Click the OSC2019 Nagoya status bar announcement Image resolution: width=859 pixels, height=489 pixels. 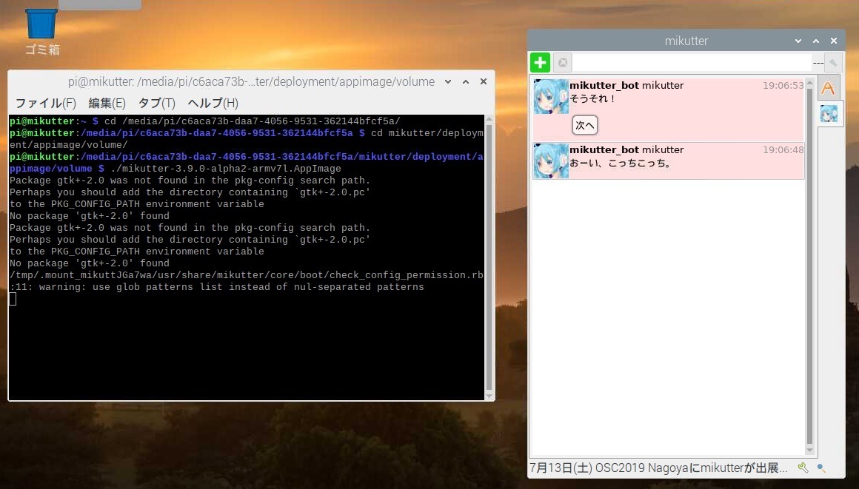tap(658, 468)
